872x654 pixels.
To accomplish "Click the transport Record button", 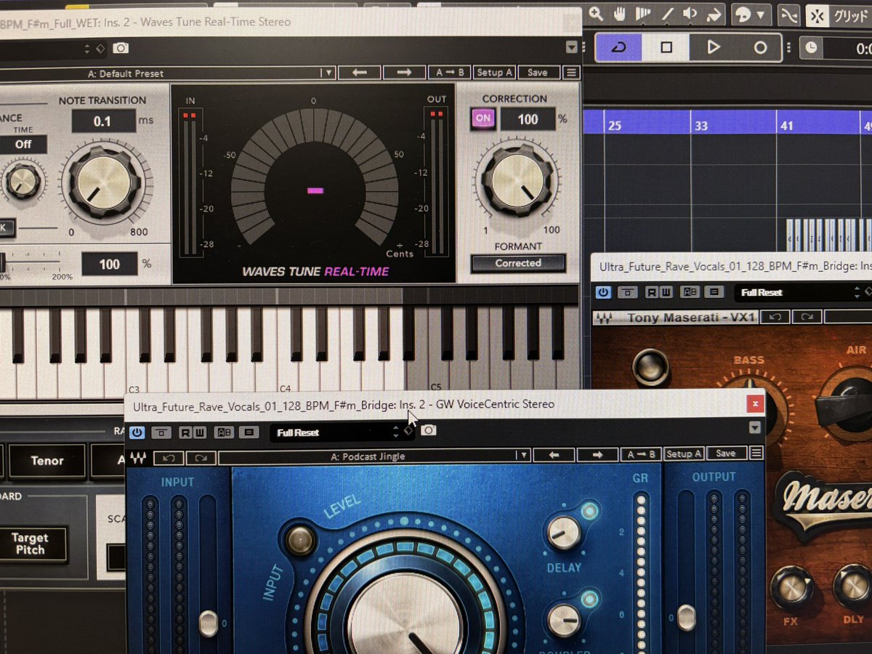I will point(760,48).
